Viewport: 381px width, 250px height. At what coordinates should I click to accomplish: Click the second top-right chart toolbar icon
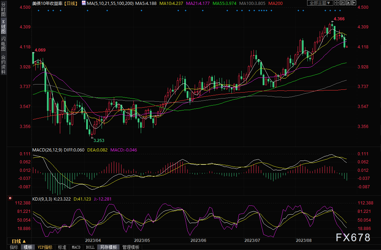click(x=342, y=3)
